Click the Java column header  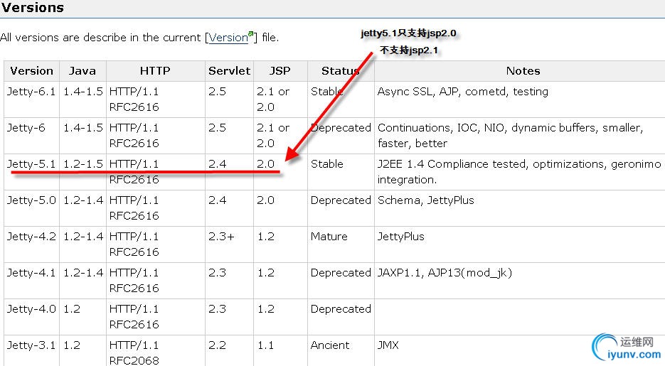pyautogui.click(x=83, y=71)
